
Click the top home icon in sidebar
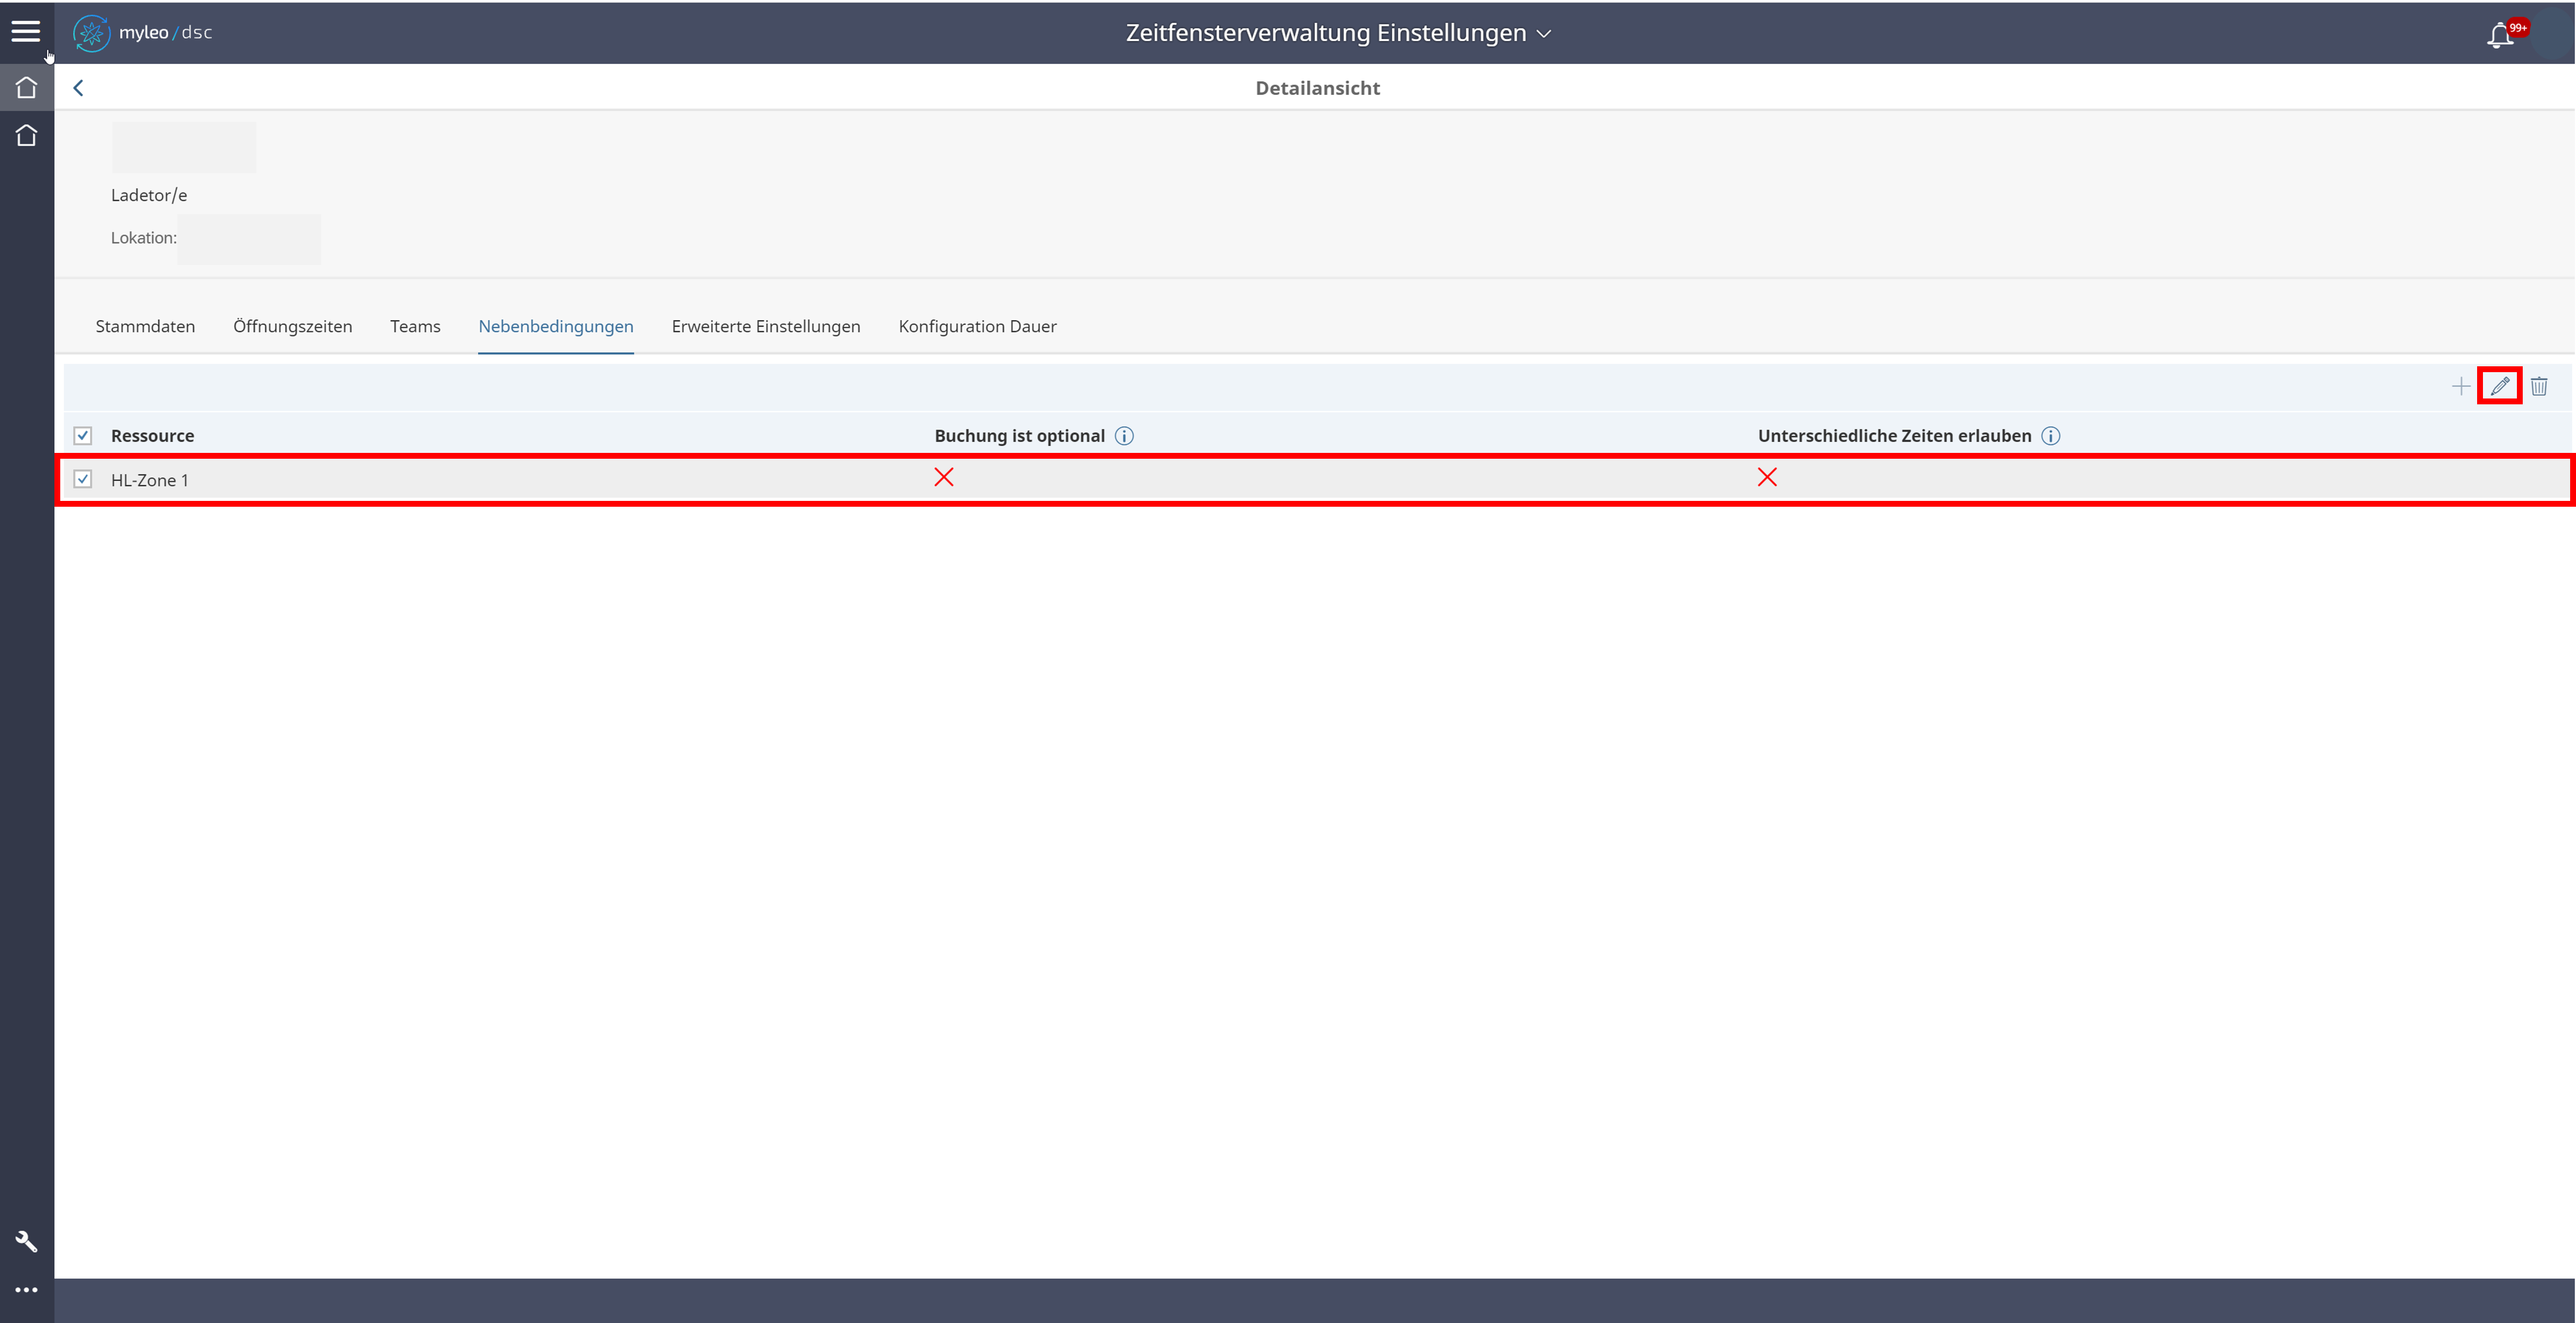(26, 88)
